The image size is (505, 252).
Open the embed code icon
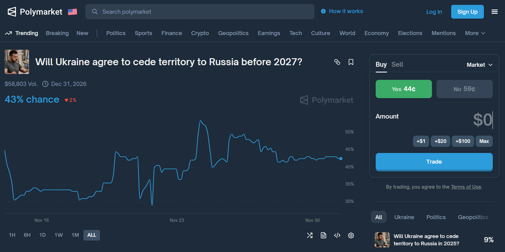click(337, 235)
